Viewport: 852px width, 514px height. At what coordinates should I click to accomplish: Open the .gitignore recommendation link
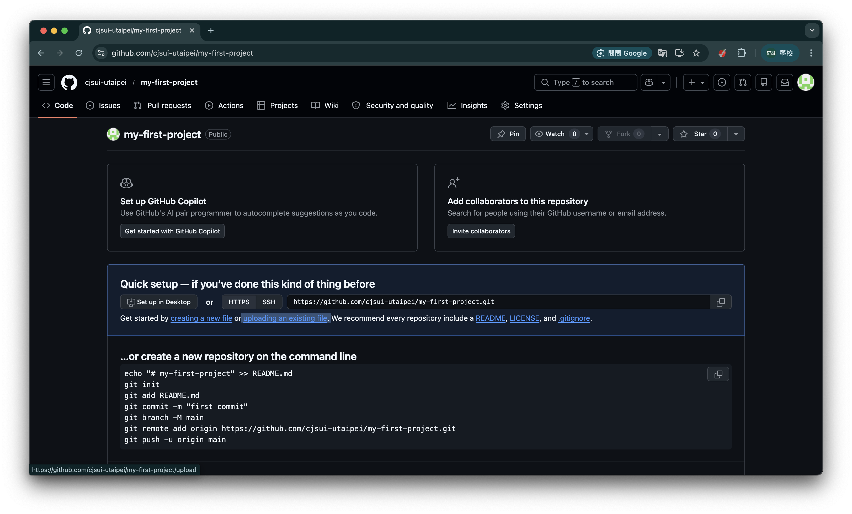point(574,318)
